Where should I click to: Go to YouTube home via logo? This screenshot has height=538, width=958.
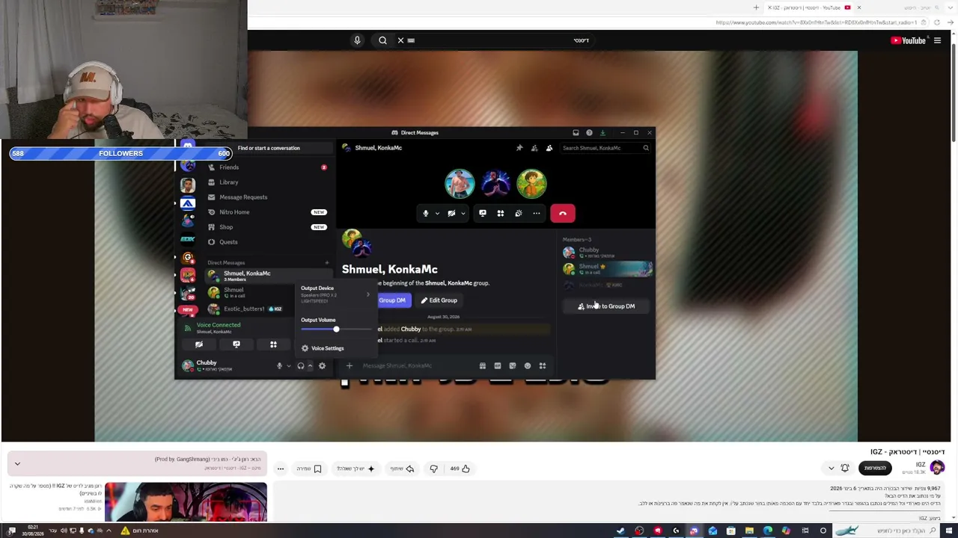(x=909, y=40)
